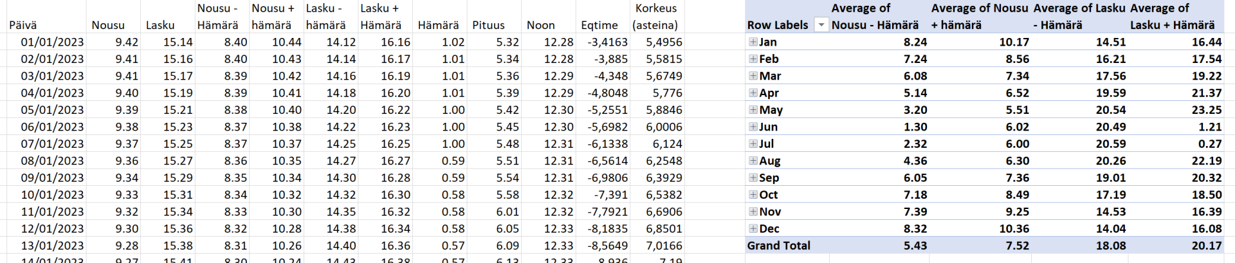Click Nousu + hämärä value 10.35
This screenshot has height=263, width=1235.
[276, 161]
